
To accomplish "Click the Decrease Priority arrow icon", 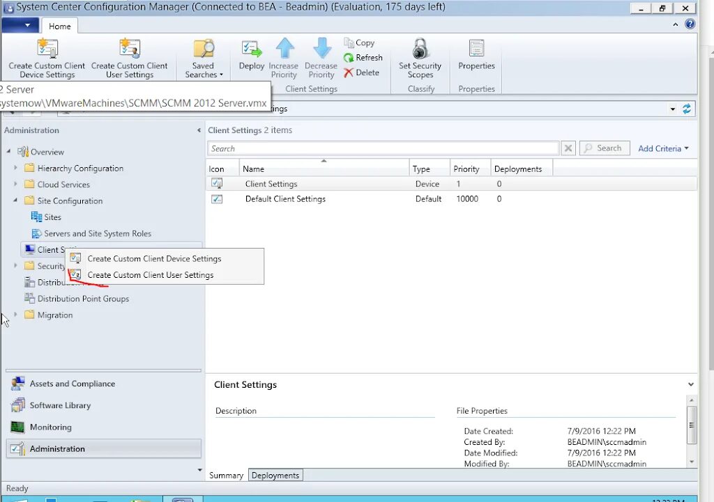I will [x=322, y=48].
